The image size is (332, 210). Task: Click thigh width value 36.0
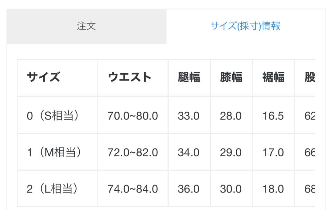[188, 189]
